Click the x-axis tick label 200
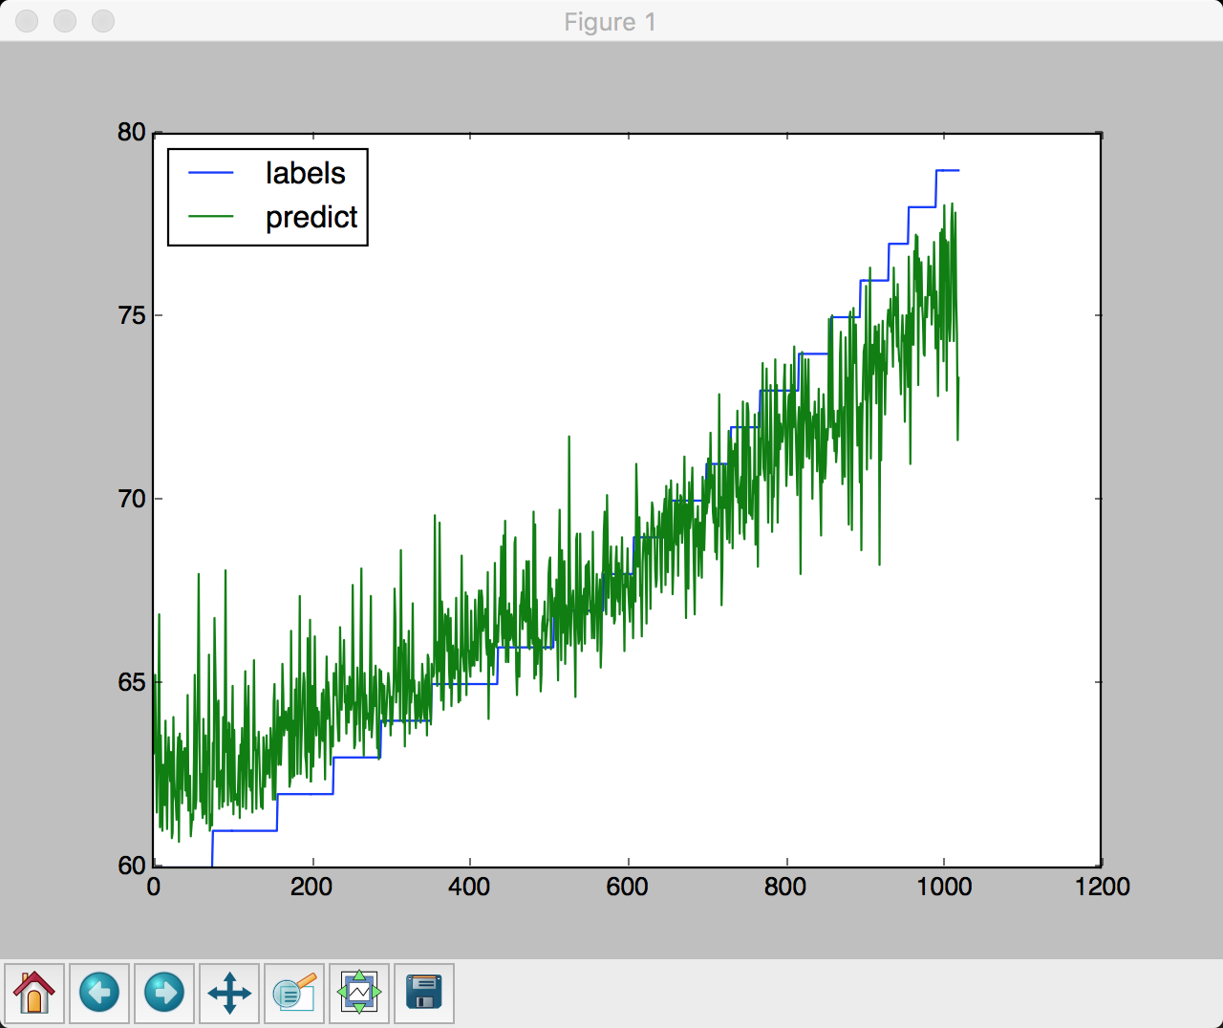 [x=311, y=888]
